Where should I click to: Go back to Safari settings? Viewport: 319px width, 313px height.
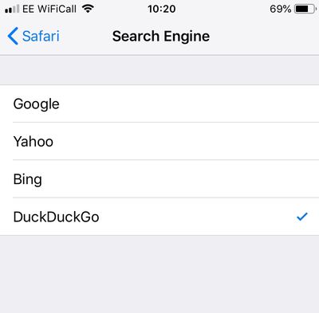33,36
